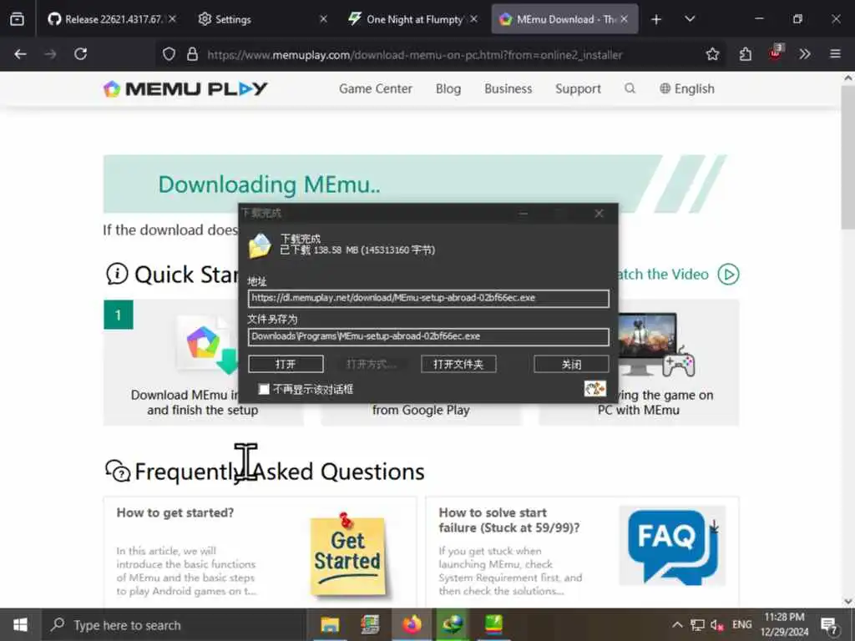This screenshot has width=855, height=641.
Task: Open the English language selector
Action: click(687, 88)
